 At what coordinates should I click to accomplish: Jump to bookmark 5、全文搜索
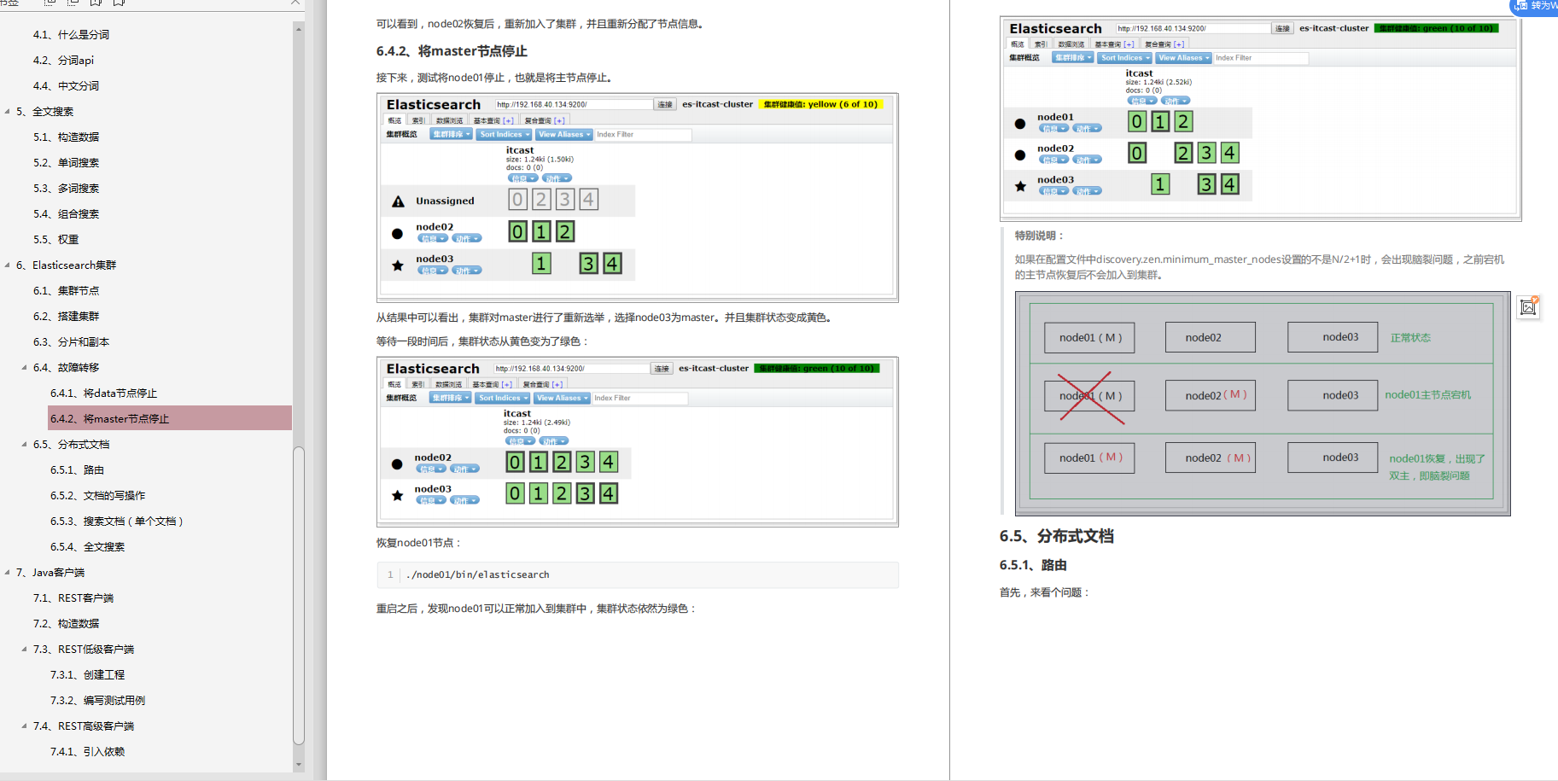click(x=44, y=112)
